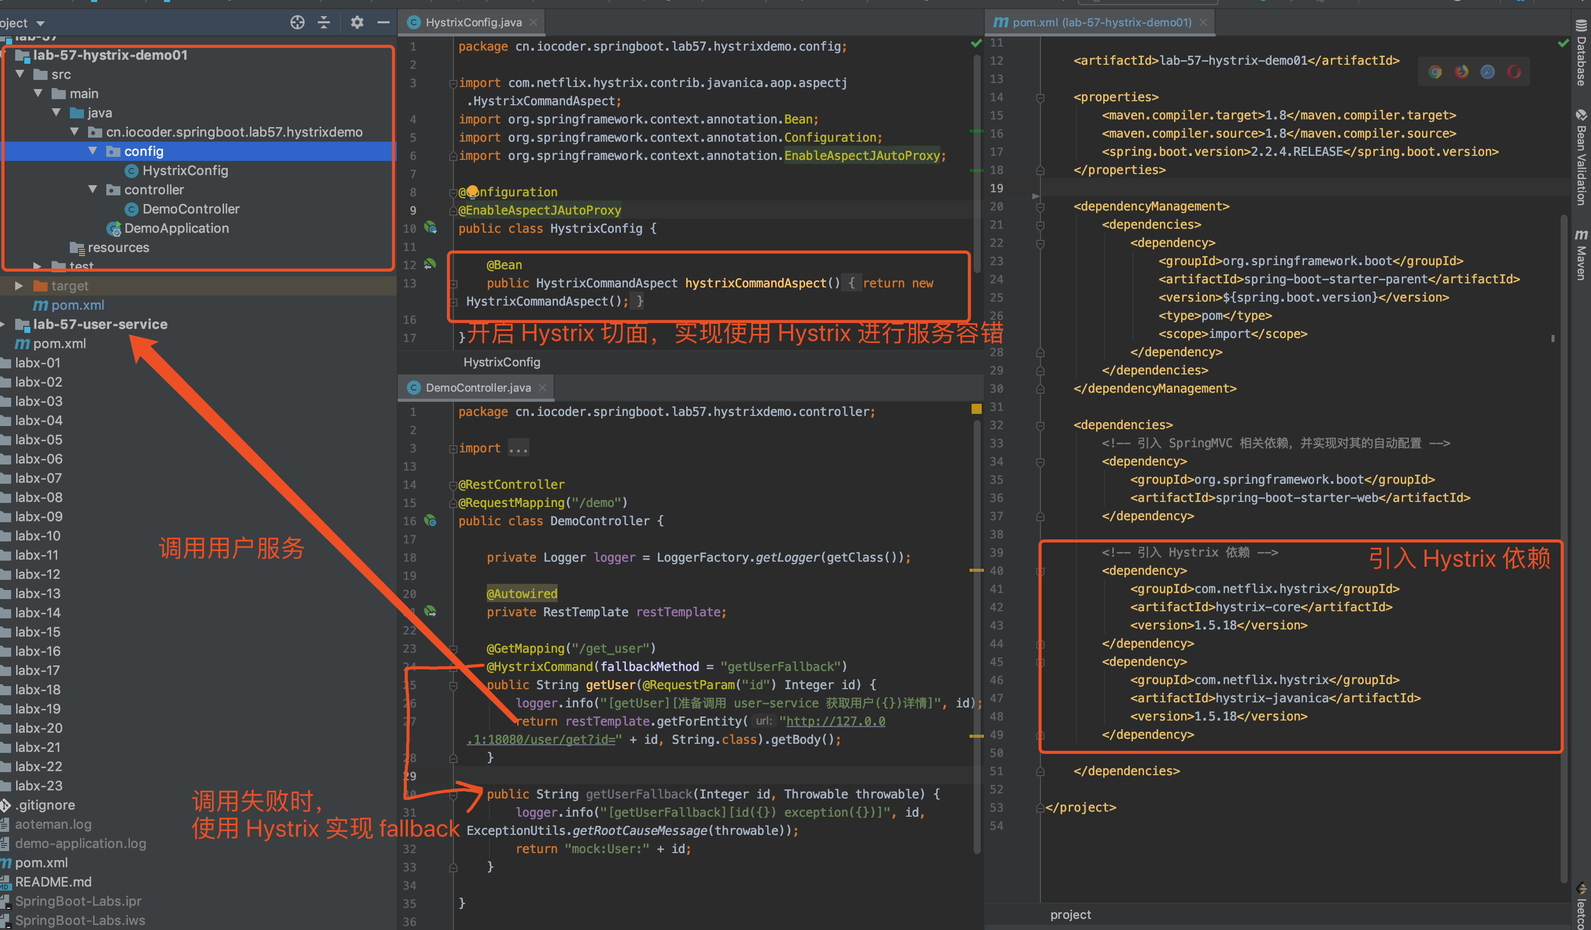Open pom.xml in Firefox browser icon
Image resolution: width=1591 pixels, height=930 pixels.
pyautogui.click(x=1461, y=72)
